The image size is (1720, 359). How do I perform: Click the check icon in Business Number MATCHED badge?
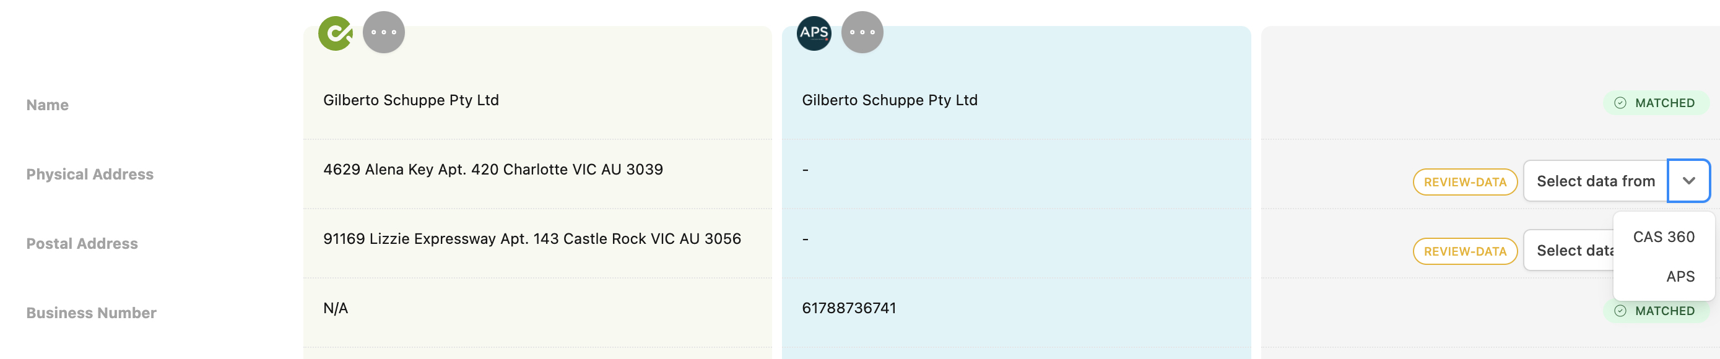tap(1620, 311)
